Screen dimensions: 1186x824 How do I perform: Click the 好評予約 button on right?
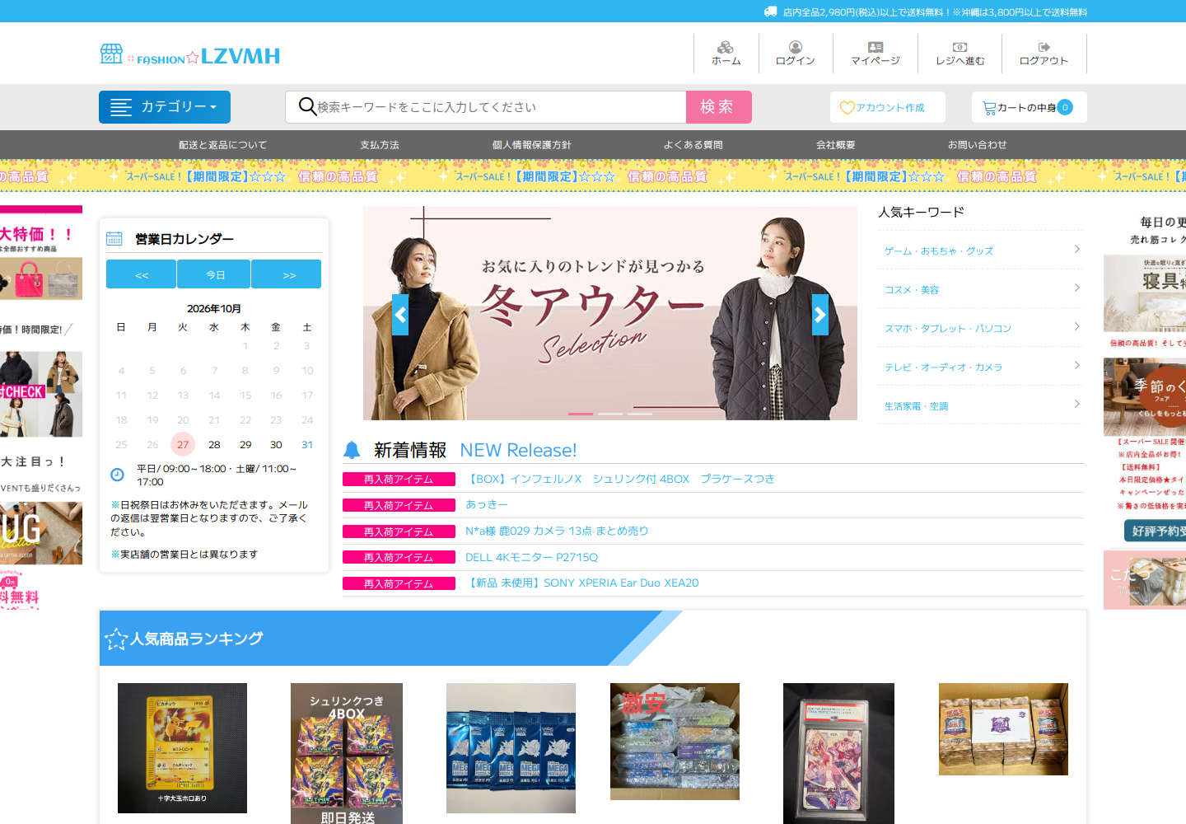click(1155, 531)
